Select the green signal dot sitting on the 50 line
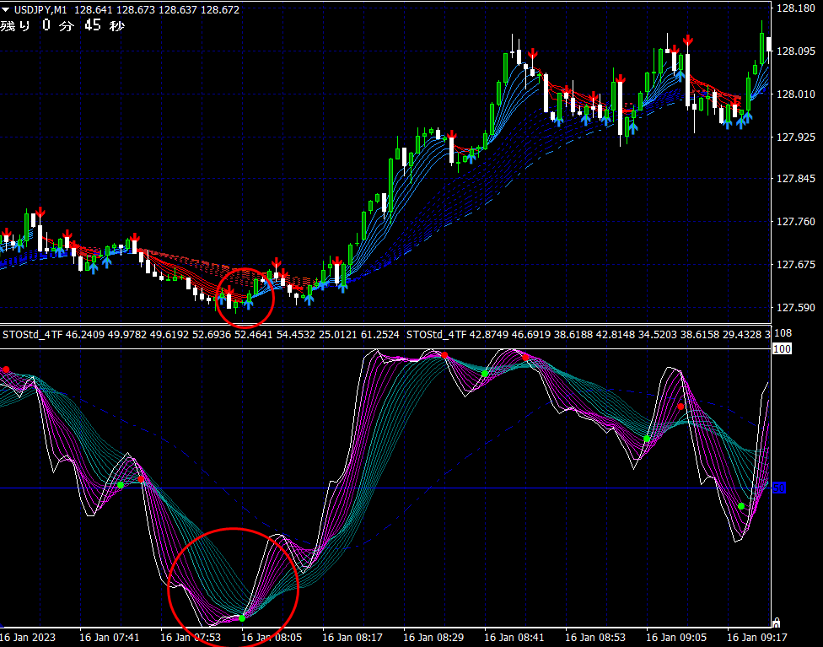The height and width of the screenshot is (647, 823). 121,485
